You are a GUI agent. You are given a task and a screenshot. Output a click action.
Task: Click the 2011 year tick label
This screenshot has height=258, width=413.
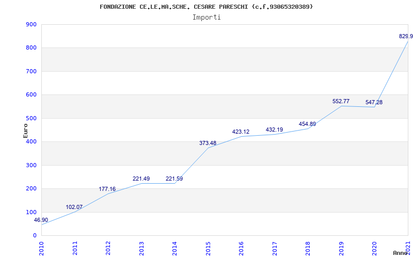75,249
